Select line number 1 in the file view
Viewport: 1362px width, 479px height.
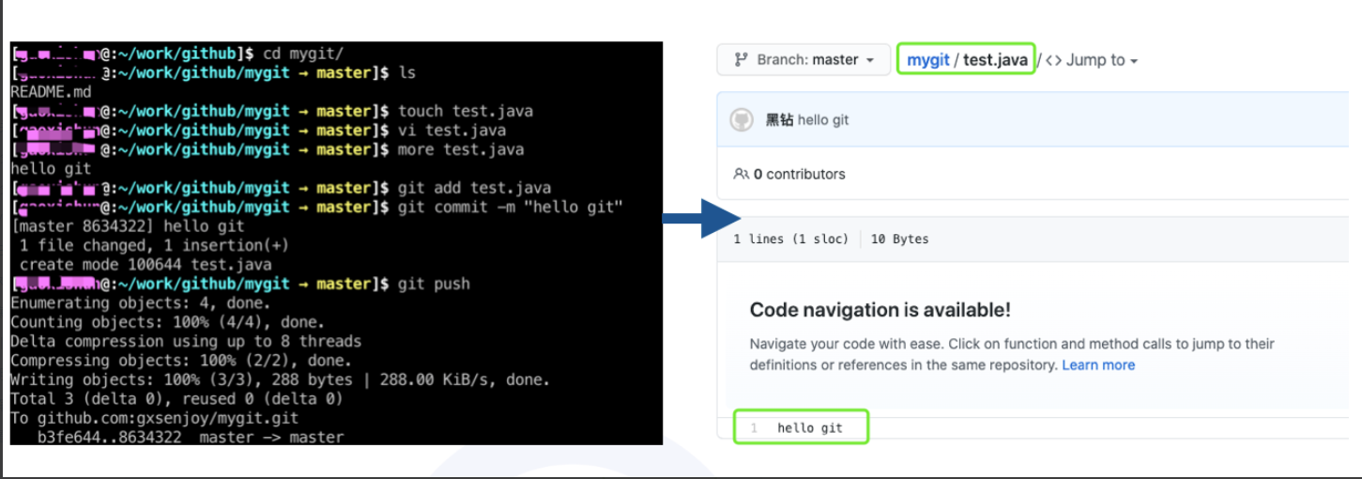tap(754, 428)
